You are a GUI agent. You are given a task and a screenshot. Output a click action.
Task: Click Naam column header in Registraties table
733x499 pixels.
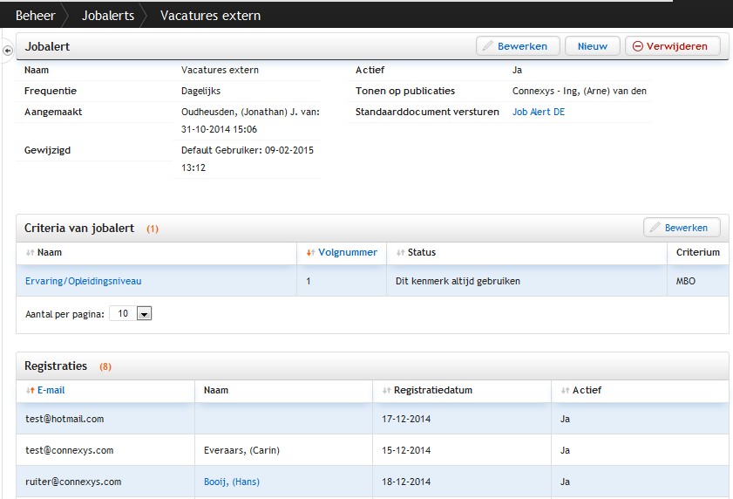click(216, 390)
